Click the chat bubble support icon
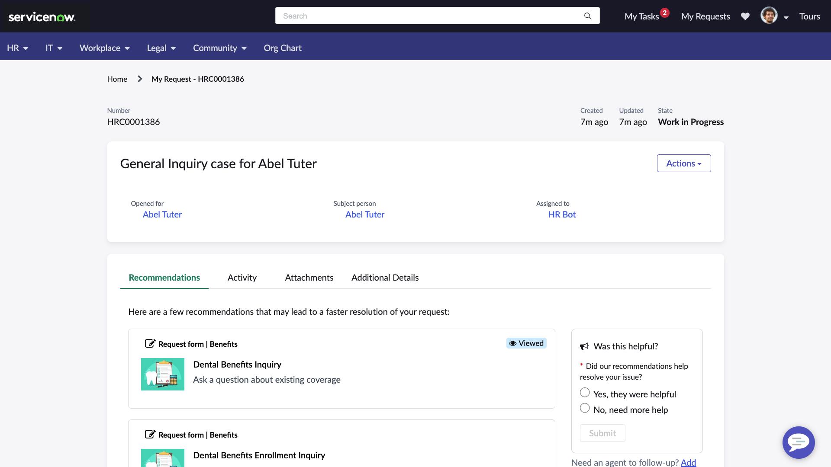Screen dimensions: 831x467 point(799,442)
